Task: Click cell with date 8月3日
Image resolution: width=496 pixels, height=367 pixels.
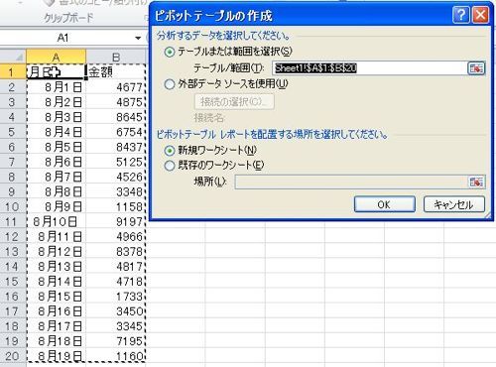Action: coord(56,117)
